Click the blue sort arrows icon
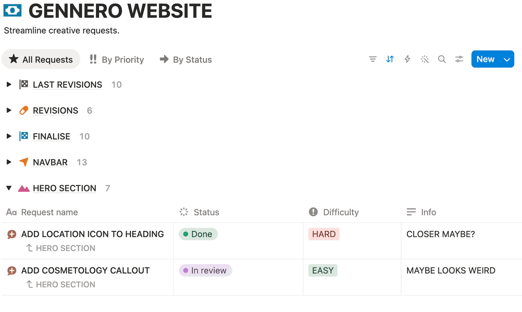Viewport: 522px width, 312px height. [x=390, y=59]
